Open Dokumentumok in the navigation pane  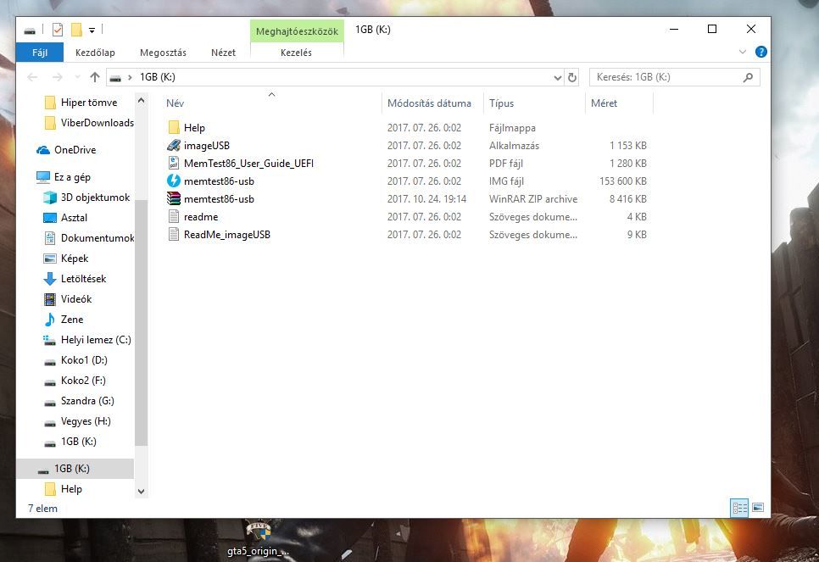(x=97, y=238)
